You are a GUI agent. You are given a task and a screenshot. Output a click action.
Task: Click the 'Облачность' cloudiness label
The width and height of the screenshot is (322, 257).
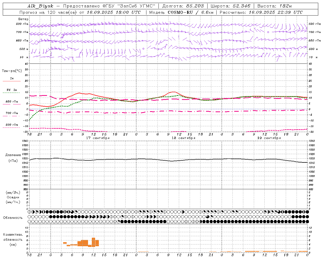[x=13, y=218]
